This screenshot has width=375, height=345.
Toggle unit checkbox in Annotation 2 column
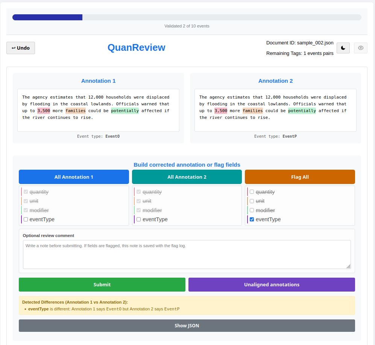139,201
